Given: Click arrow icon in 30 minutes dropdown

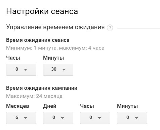Looking at the screenshot, I should click(64, 70).
